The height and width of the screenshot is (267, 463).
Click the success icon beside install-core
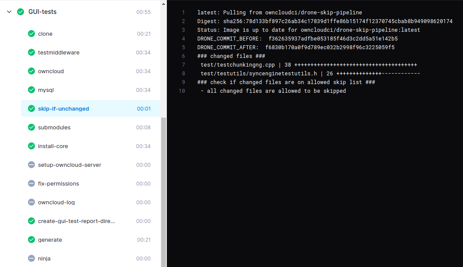click(x=31, y=146)
